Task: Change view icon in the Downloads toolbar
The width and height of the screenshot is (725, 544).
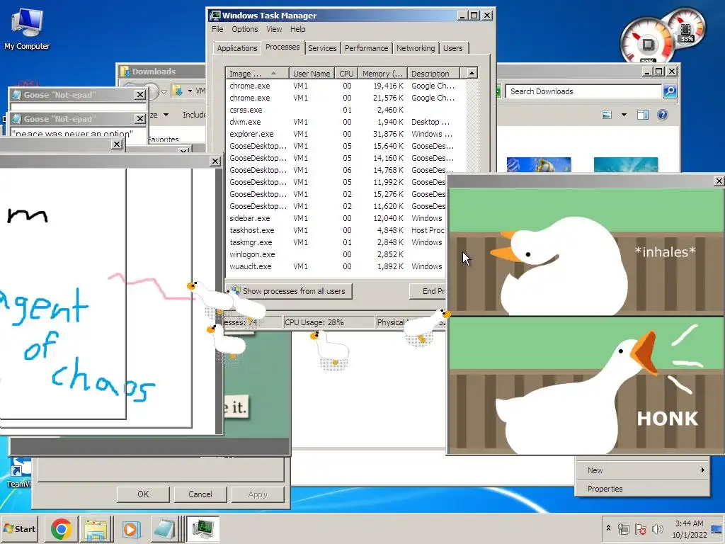Action: (607, 115)
